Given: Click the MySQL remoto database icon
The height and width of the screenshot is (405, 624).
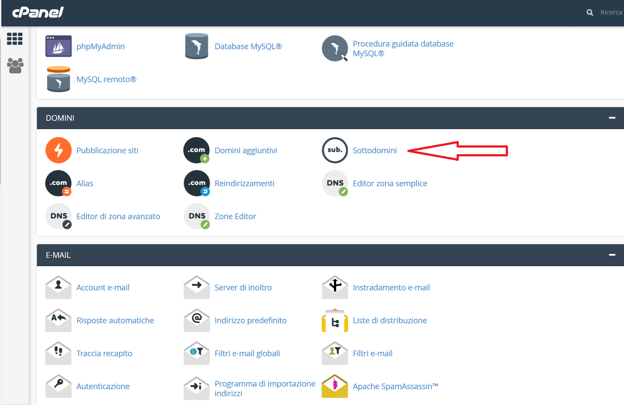Looking at the screenshot, I should [58, 79].
